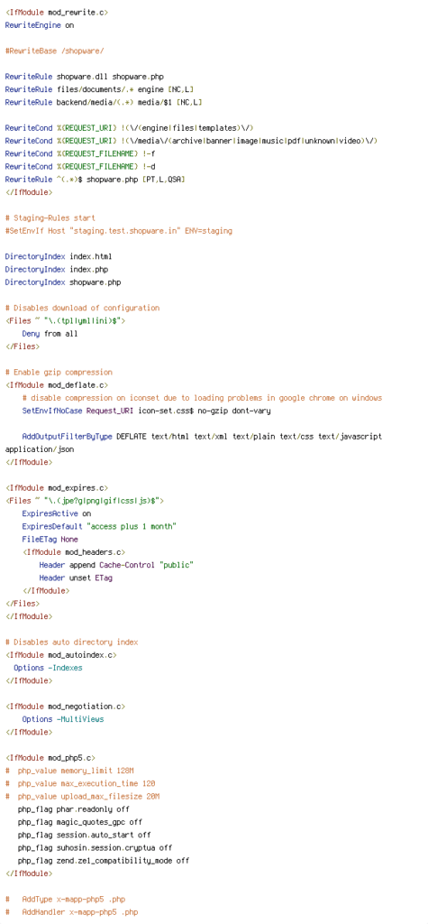Click the 'Deny from all' directive
The image size is (428, 924).
pyautogui.click(x=50, y=334)
